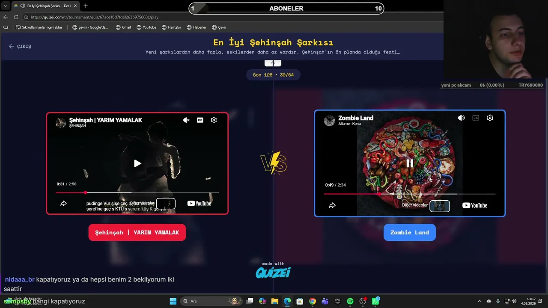Go back to the previous page
The width and height of the screenshot is (548, 308).
[x=6, y=17]
